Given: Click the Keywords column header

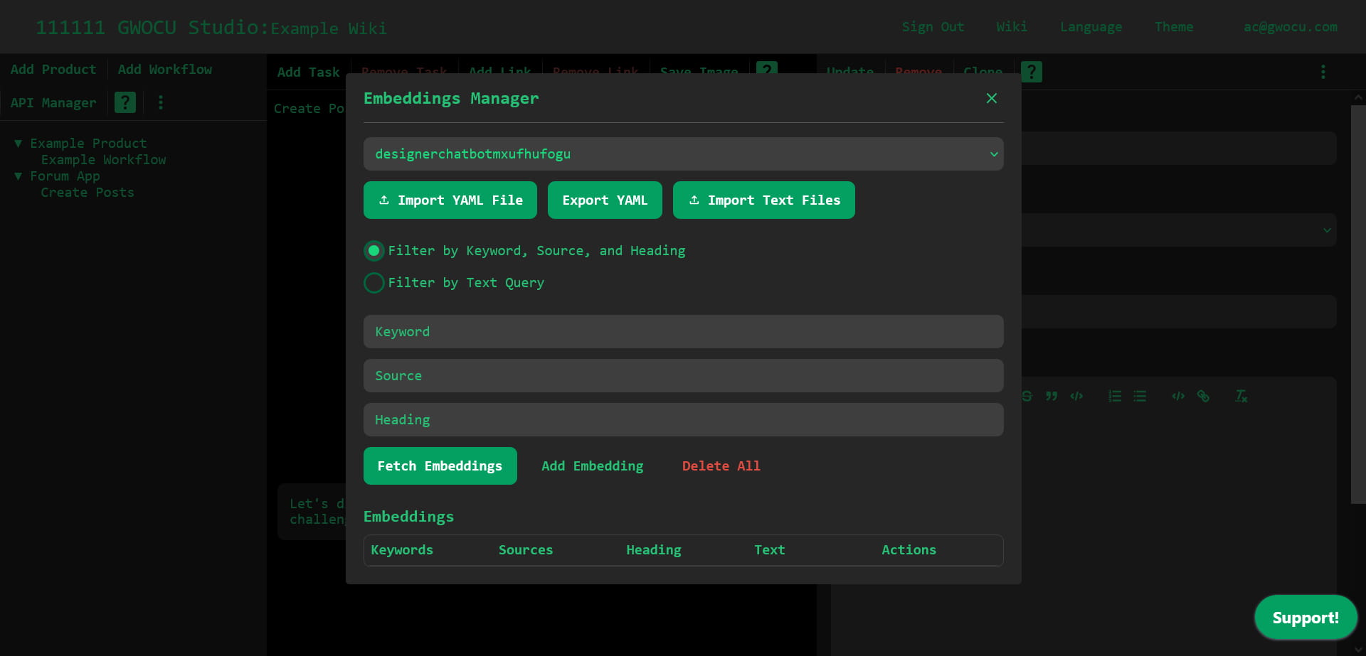Looking at the screenshot, I should click(x=402, y=549).
